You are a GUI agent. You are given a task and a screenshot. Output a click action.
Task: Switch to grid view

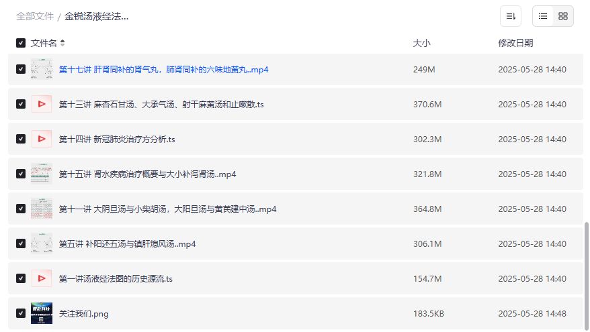(563, 16)
